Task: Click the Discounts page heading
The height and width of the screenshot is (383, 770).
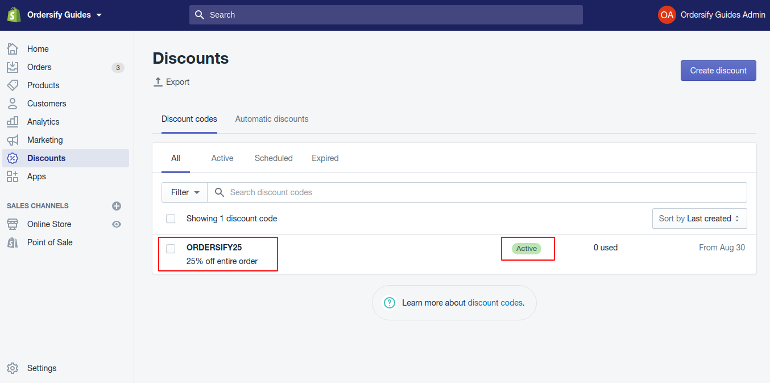Action: 191,59
